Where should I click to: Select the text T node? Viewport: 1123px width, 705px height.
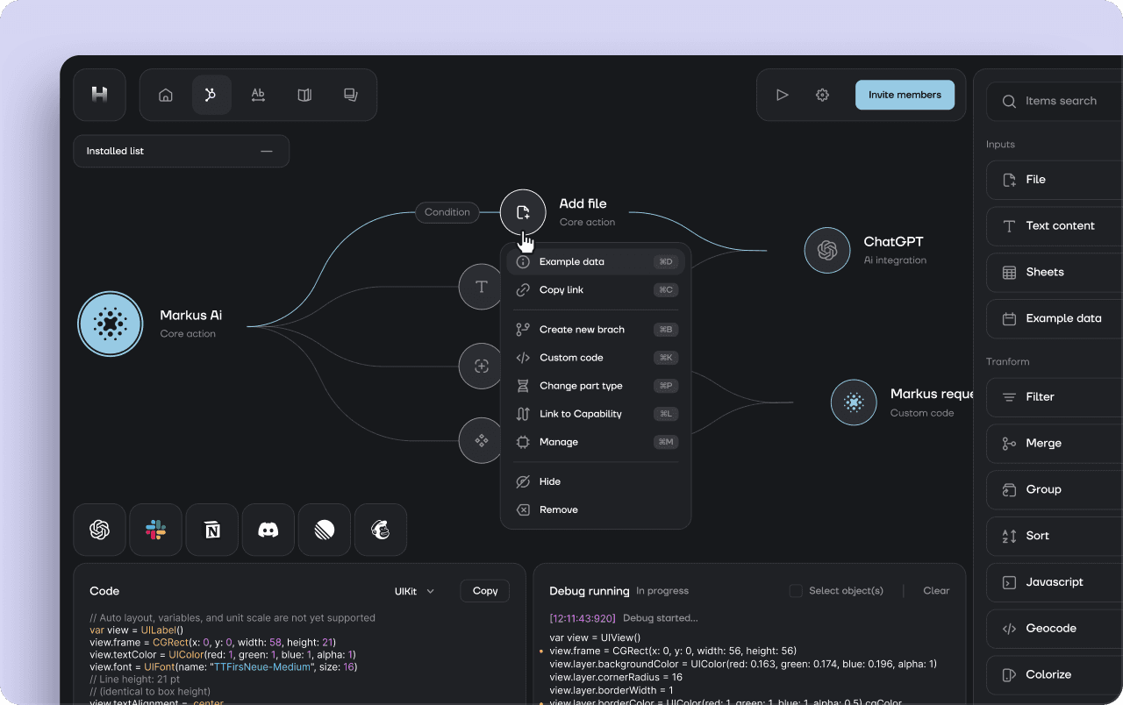coord(481,287)
